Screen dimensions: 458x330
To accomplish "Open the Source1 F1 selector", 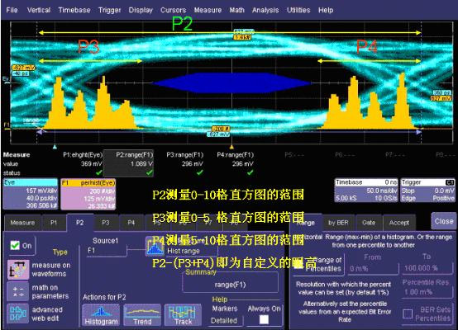I will pyautogui.click(x=106, y=251).
